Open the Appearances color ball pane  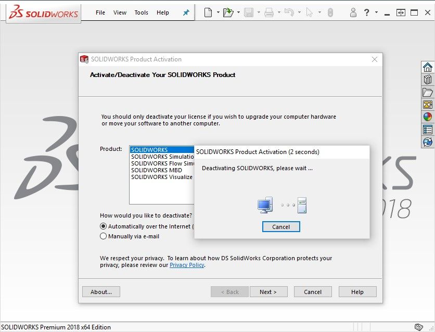pos(428,117)
